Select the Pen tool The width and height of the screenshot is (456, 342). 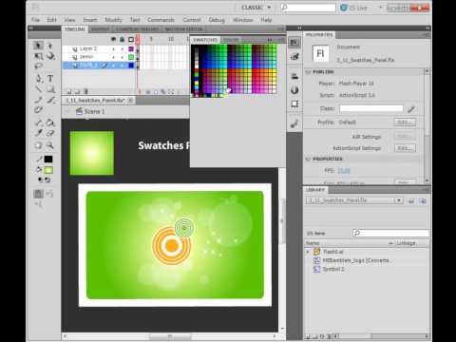(39, 78)
